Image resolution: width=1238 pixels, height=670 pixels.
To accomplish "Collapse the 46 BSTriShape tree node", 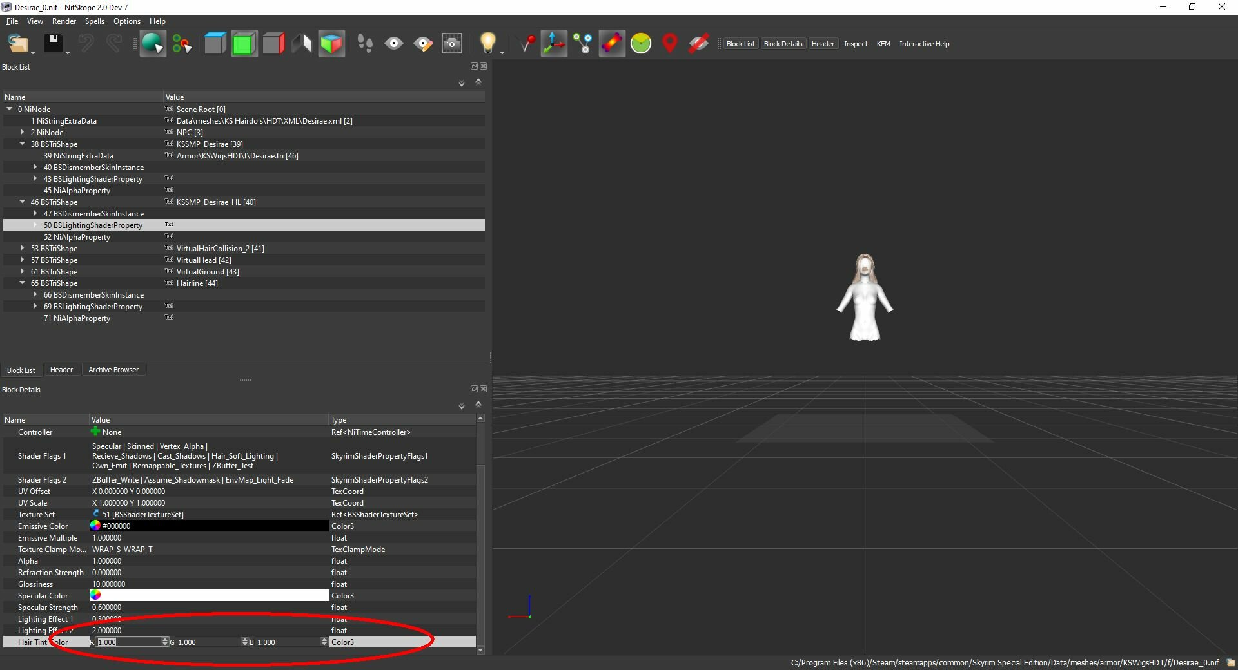I will [x=23, y=202].
